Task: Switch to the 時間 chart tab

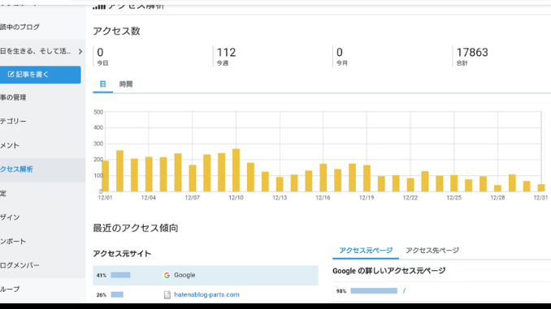Action: tap(126, 84)
